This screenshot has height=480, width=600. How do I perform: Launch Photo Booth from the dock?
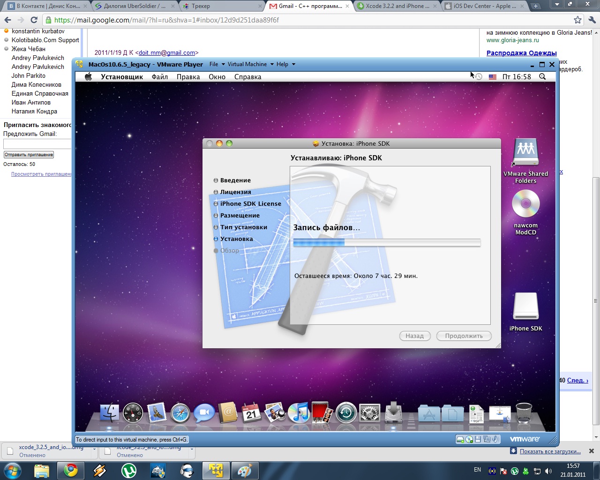point(322,413)
